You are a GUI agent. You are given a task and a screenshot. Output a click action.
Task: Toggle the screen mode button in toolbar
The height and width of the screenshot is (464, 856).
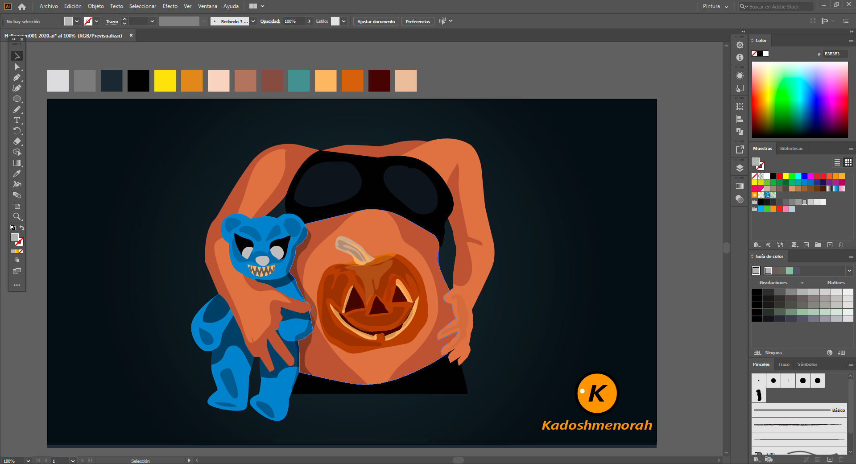[x=17, y=271]
